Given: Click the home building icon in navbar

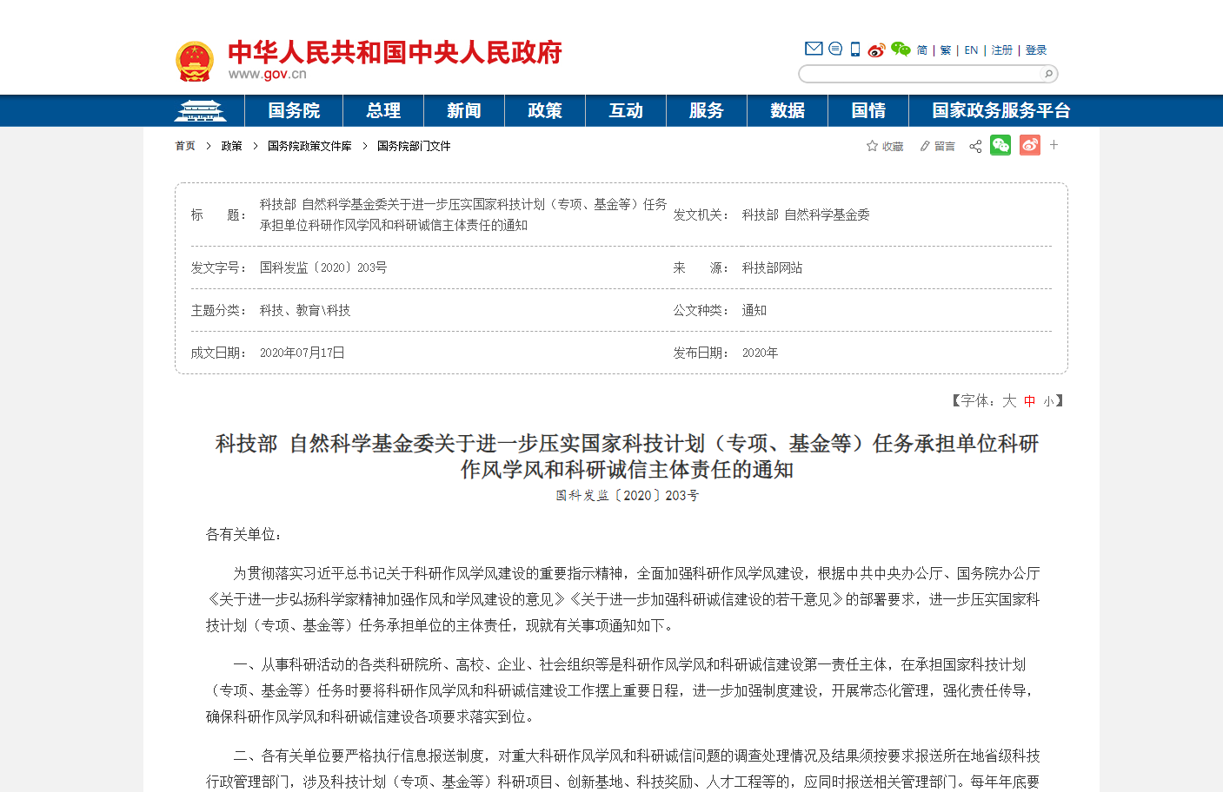Looking at the screenshot, I should click(200, 111).
